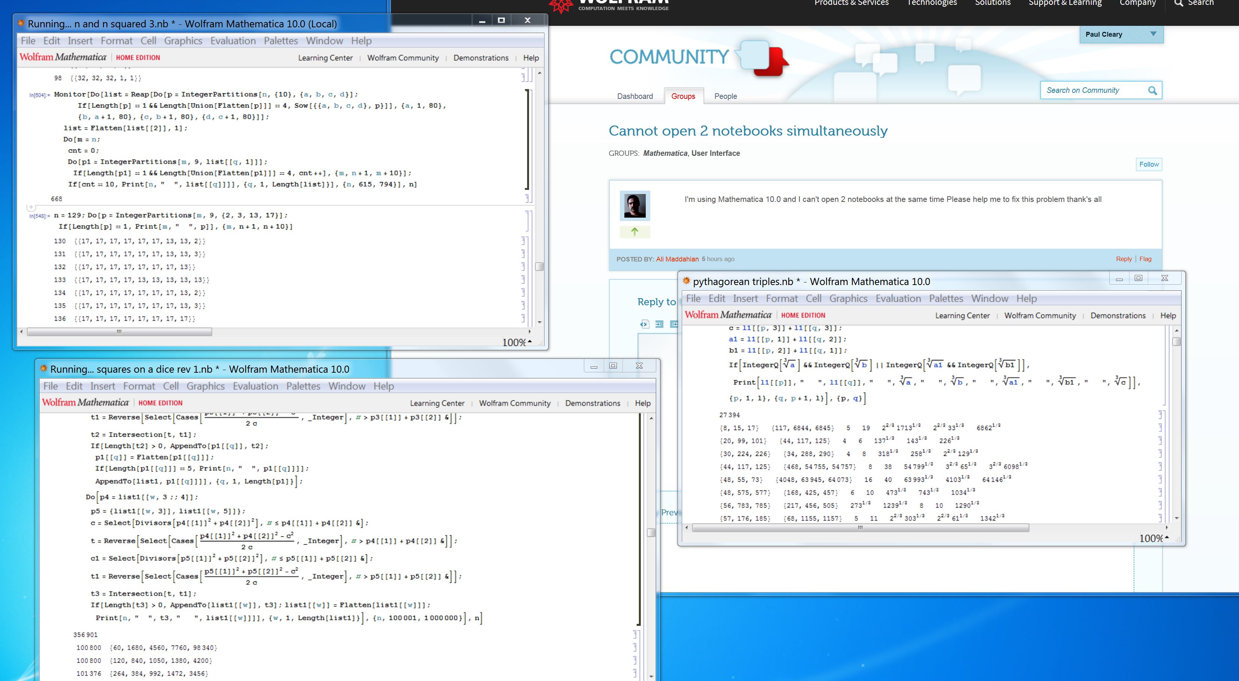Click Learning Center link in 'squares on a dice' window
The image size is (1239, 681).
click(x=437, y=403)
